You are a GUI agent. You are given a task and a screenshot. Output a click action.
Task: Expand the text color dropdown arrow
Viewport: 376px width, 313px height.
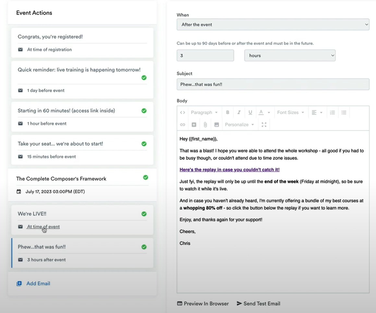[269, 113]
